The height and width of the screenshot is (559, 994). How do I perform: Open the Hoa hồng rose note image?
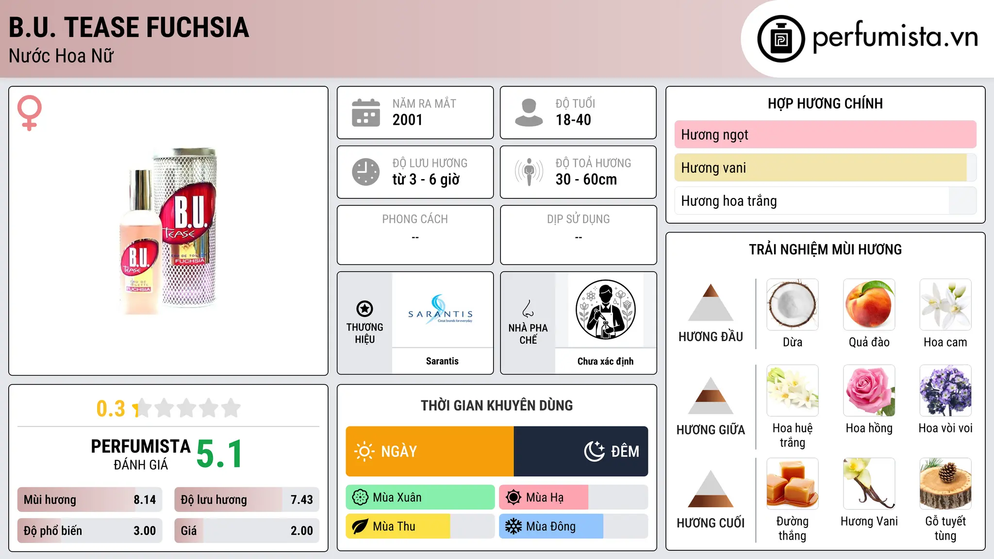(x=869, y=391)
